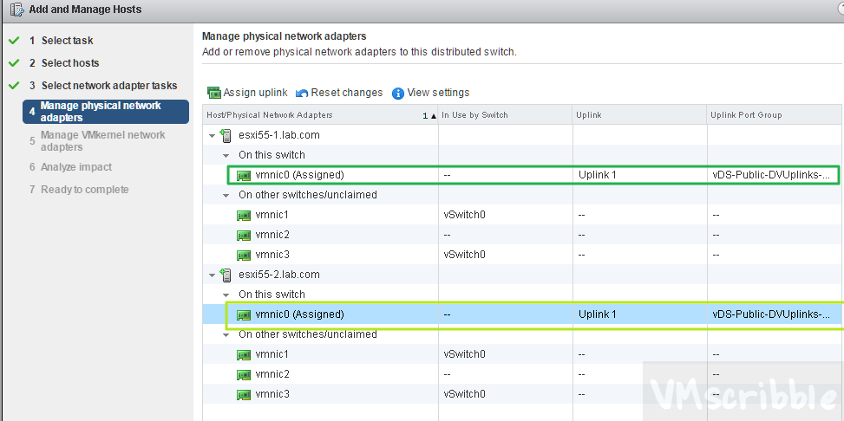Click the esxi55-2.lab.com host icon
Screen dimensions: 844x421
coord(226,275)
